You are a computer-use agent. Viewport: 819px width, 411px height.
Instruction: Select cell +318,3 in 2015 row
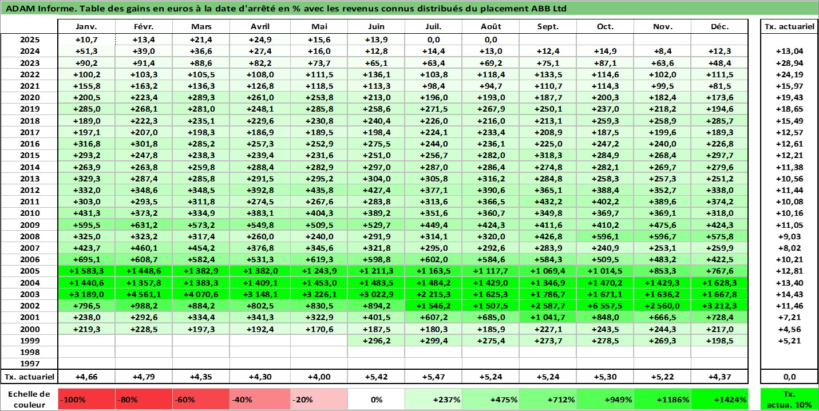[548, 155]
